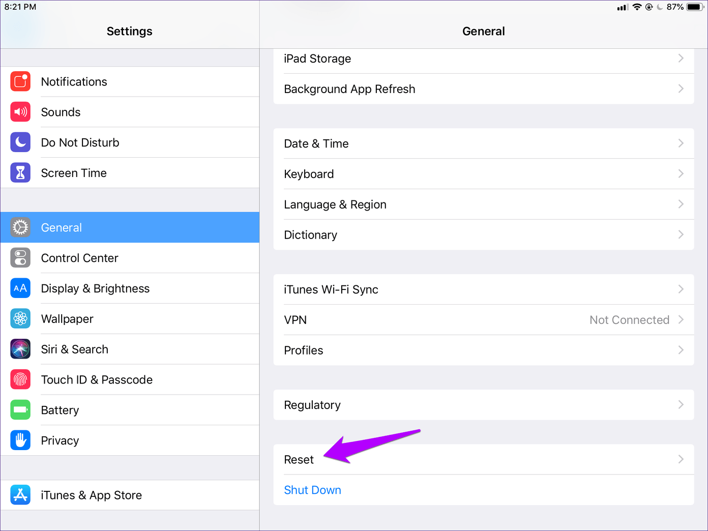Tap the App Store icon in sidebar

point(20,495)
